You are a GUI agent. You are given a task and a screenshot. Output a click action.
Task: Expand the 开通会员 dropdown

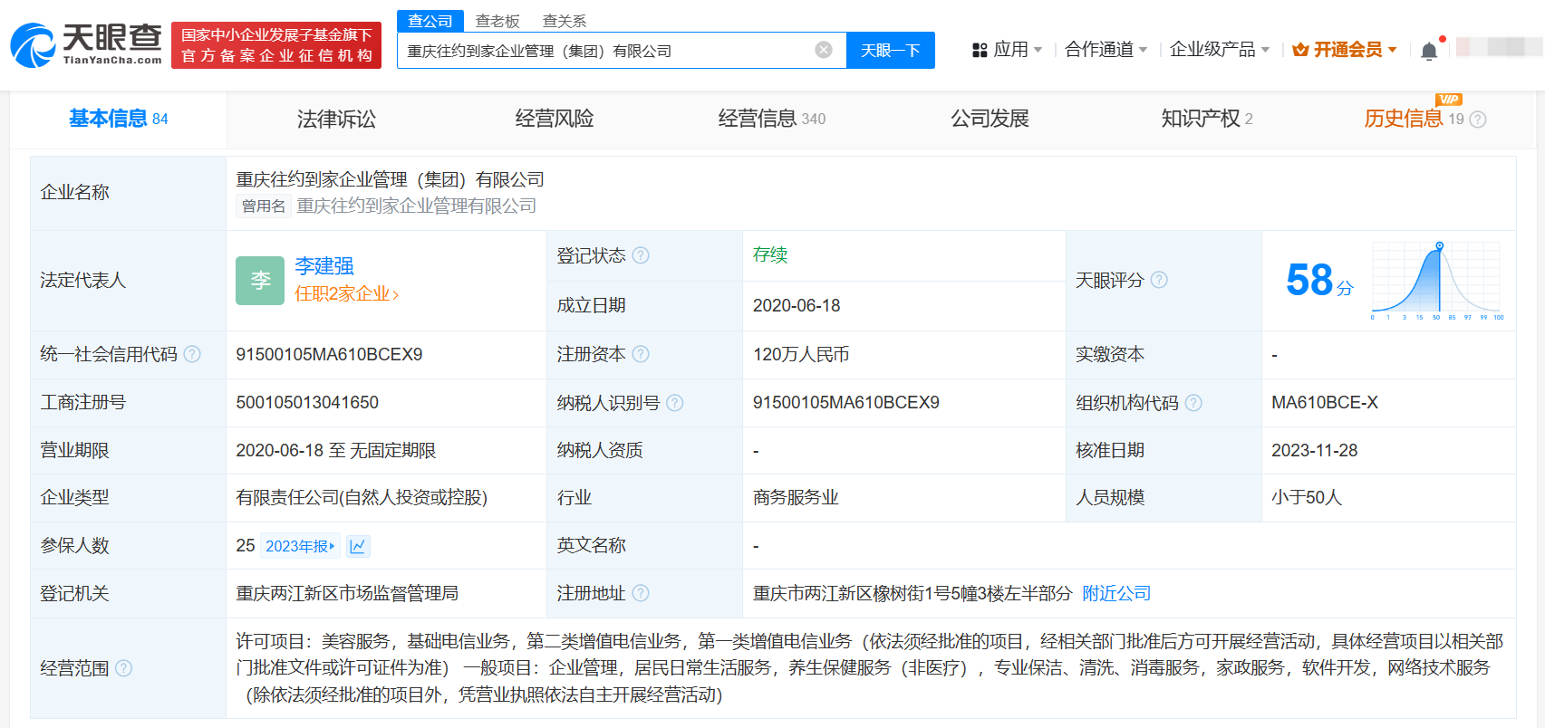(x=1392, y=50)
